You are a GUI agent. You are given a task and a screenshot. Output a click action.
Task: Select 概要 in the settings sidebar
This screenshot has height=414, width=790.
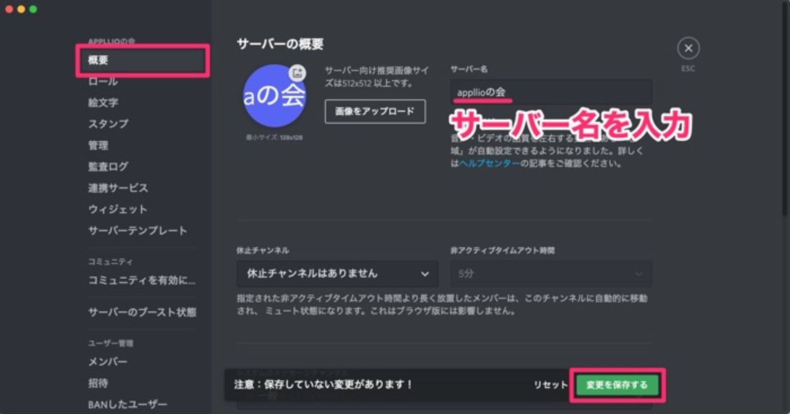click(x=143, y=60)
